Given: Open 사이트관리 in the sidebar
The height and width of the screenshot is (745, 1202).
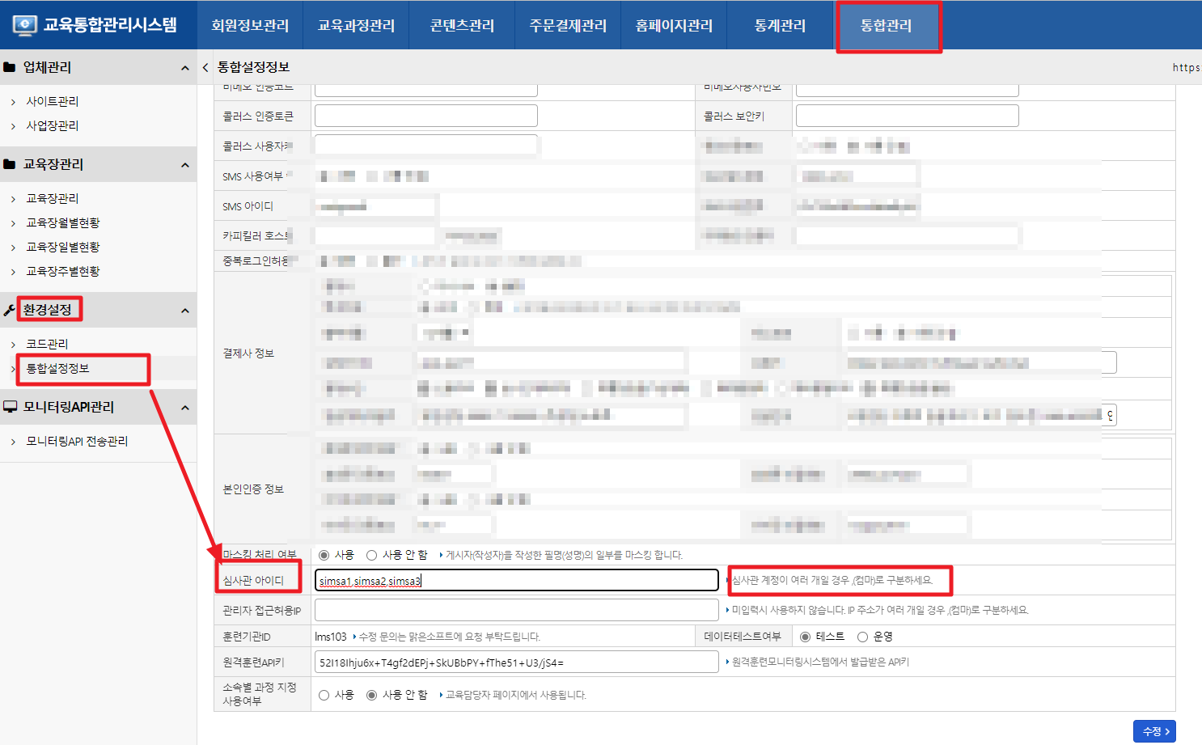Looking at the screenshot, I should [53, 101].
